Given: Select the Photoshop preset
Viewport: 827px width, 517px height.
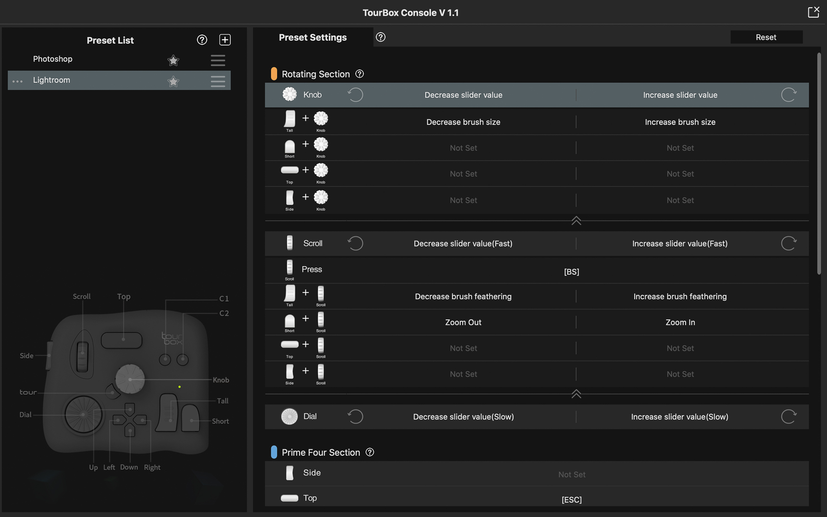Looking at the screenshot, I should coord(53,59).
